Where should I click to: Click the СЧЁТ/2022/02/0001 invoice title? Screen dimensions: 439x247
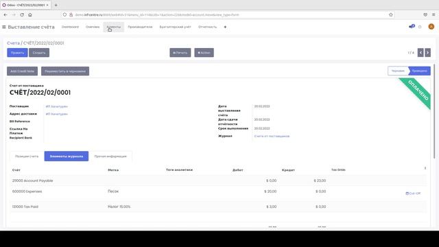click(x=40, y=93)
